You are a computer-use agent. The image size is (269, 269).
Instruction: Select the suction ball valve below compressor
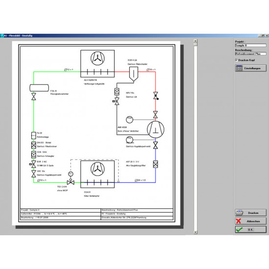(x=156, y=145)
